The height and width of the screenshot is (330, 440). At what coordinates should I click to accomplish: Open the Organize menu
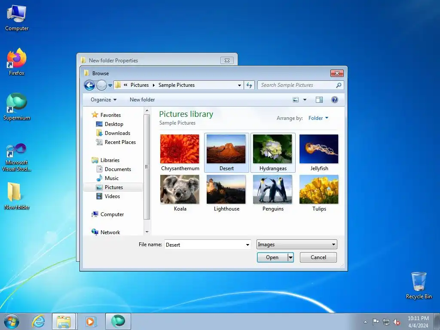click(104, 100)
